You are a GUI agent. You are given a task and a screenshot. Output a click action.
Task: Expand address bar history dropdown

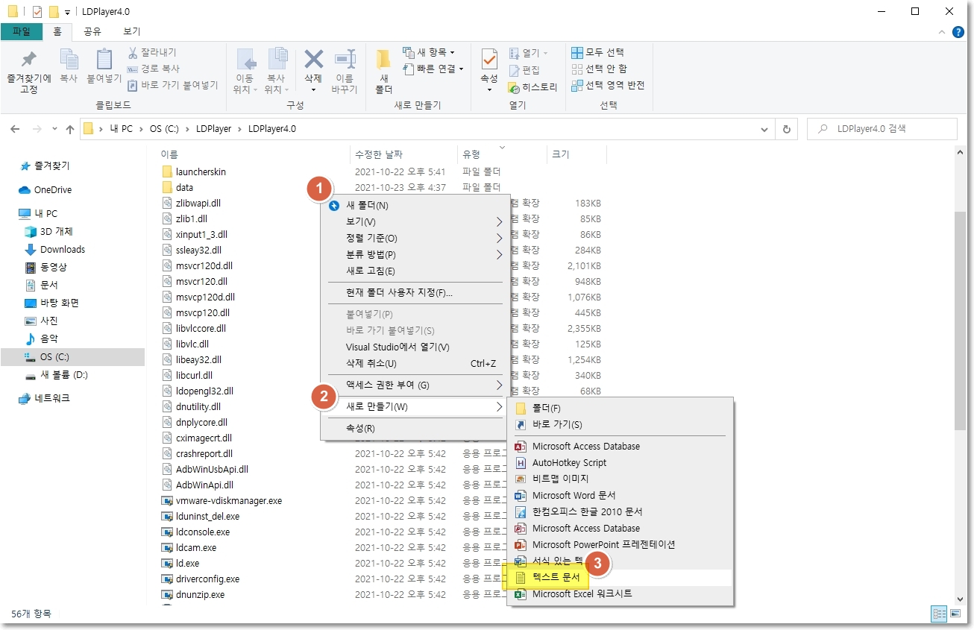point(764,129)
